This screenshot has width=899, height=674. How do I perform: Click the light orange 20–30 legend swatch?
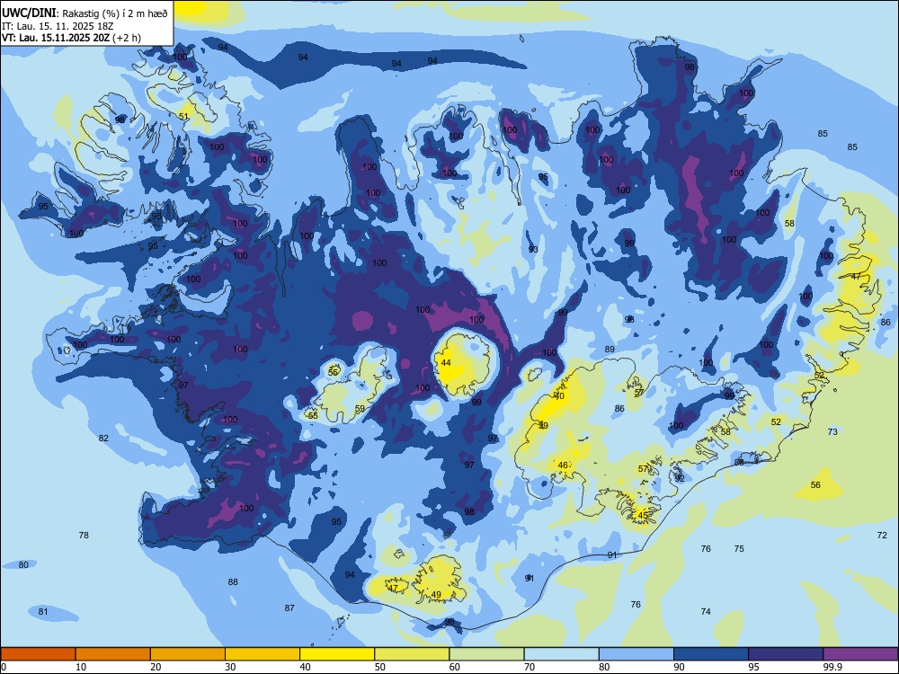(x=188, y=654)
